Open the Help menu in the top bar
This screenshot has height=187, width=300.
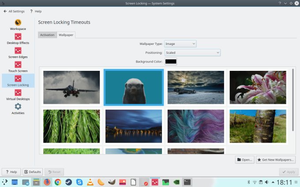click(x=36, y=11)
